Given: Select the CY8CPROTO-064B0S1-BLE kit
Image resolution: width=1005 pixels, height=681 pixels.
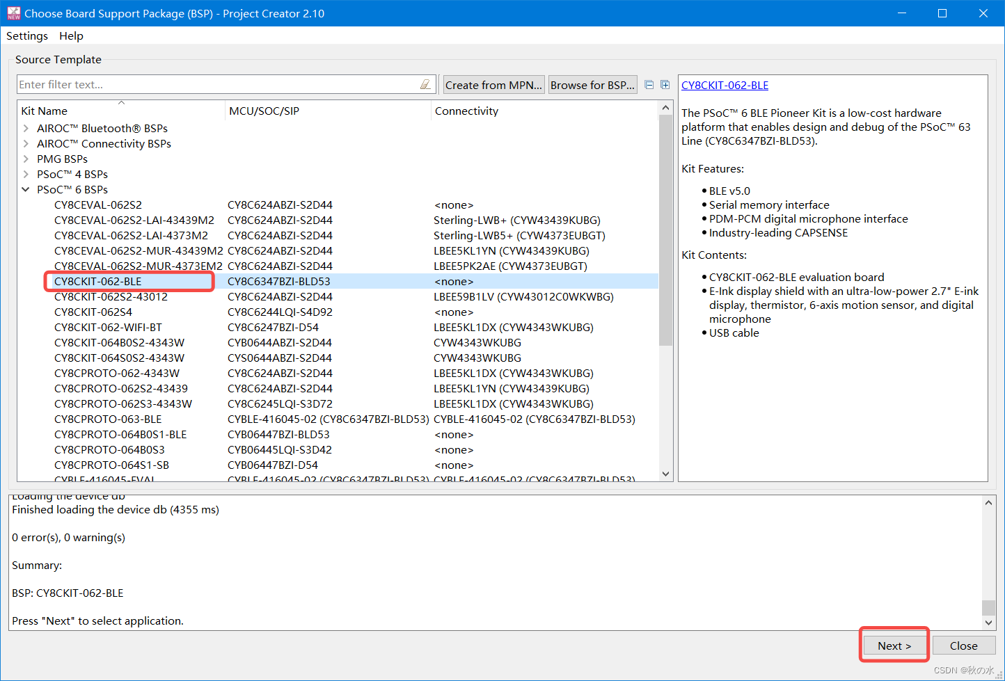Looking at the screenshot, I should coord(120,434).
